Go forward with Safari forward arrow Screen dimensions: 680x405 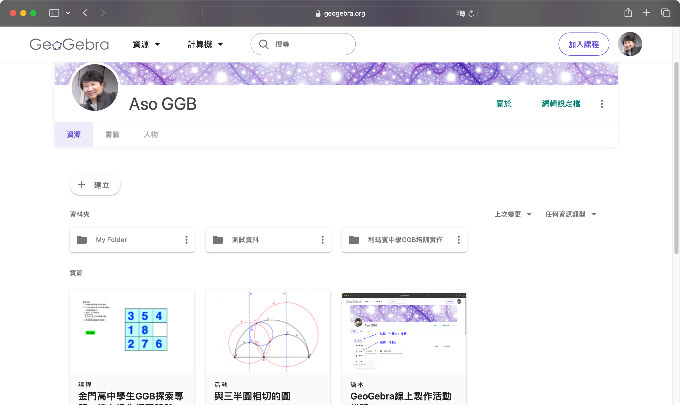click(x=103, y=13)
